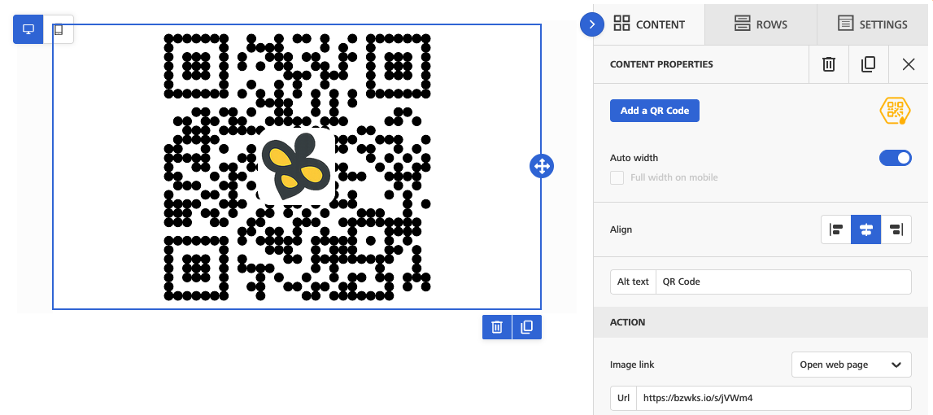Align the QR code center
This screenshot has height=415, width=933.
pos(865,229)
